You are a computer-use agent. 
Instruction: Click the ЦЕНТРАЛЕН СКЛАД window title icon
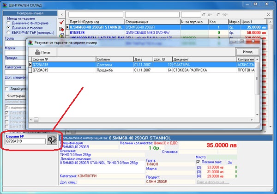click(x=4, y=4)
